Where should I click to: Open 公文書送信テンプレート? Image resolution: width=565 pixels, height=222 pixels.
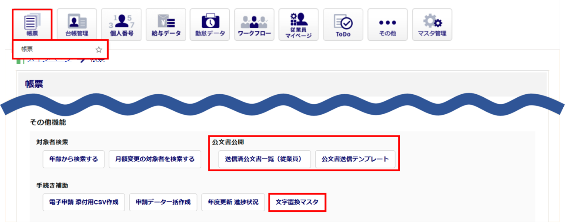(x=355, y=159)
